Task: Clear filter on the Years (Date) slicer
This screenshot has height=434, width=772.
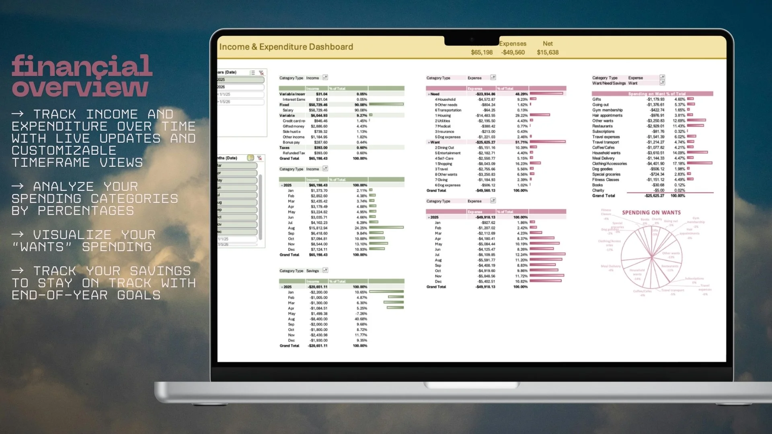Action: click(261, 73)
